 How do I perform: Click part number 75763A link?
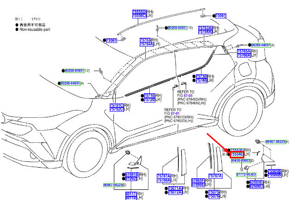[205, 28]
